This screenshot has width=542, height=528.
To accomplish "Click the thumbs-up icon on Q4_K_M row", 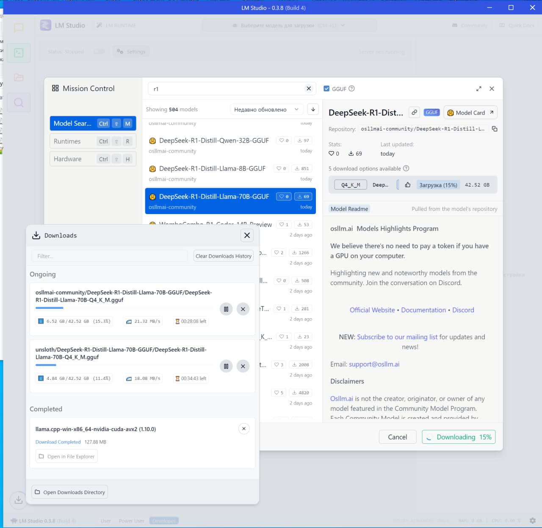I will point(408,185).
